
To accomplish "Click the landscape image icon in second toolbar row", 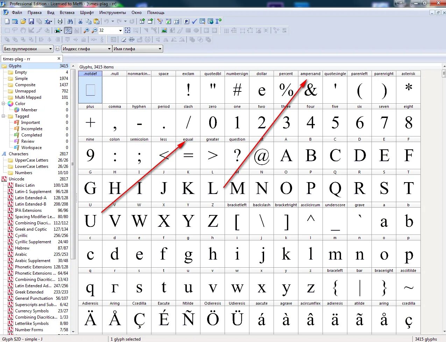I will pos(164,30).
